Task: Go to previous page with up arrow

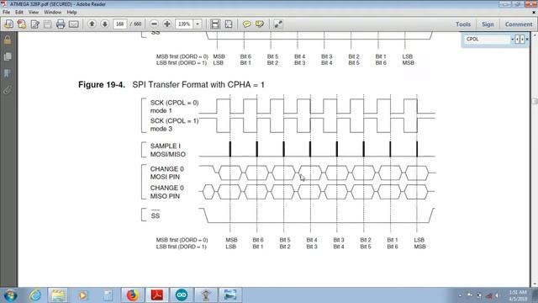Action: [92, 24]
